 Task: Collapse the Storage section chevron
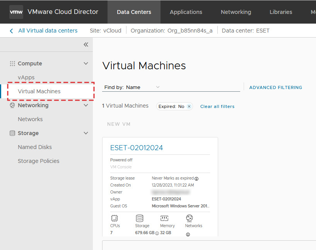pos(86,133)
